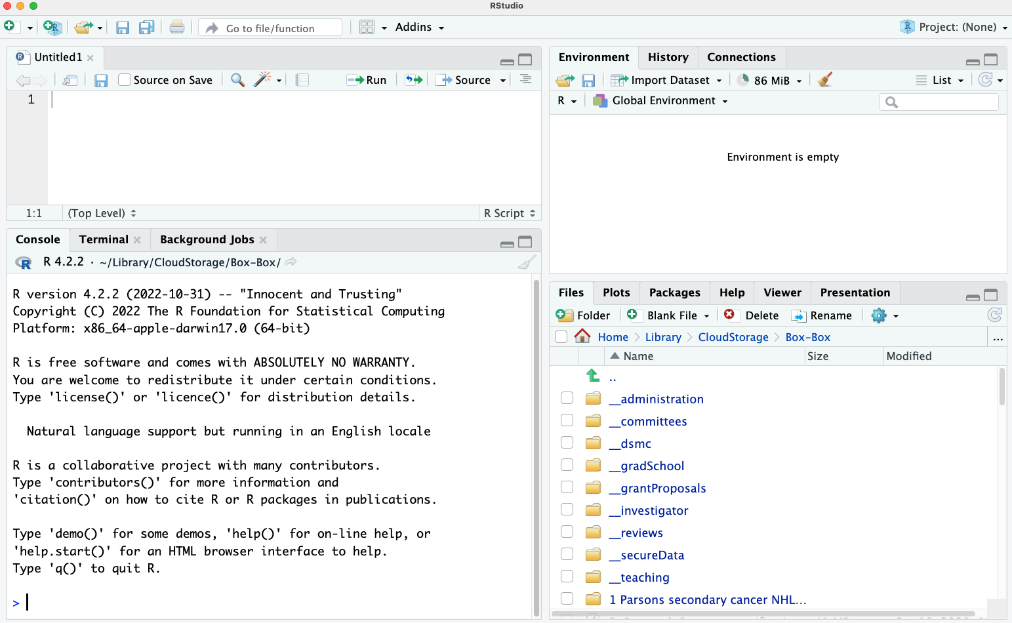Viewport: 1012px width, 623px height.
Task: Open Files path ellipsis browse button
Action: tap(998, 338)
